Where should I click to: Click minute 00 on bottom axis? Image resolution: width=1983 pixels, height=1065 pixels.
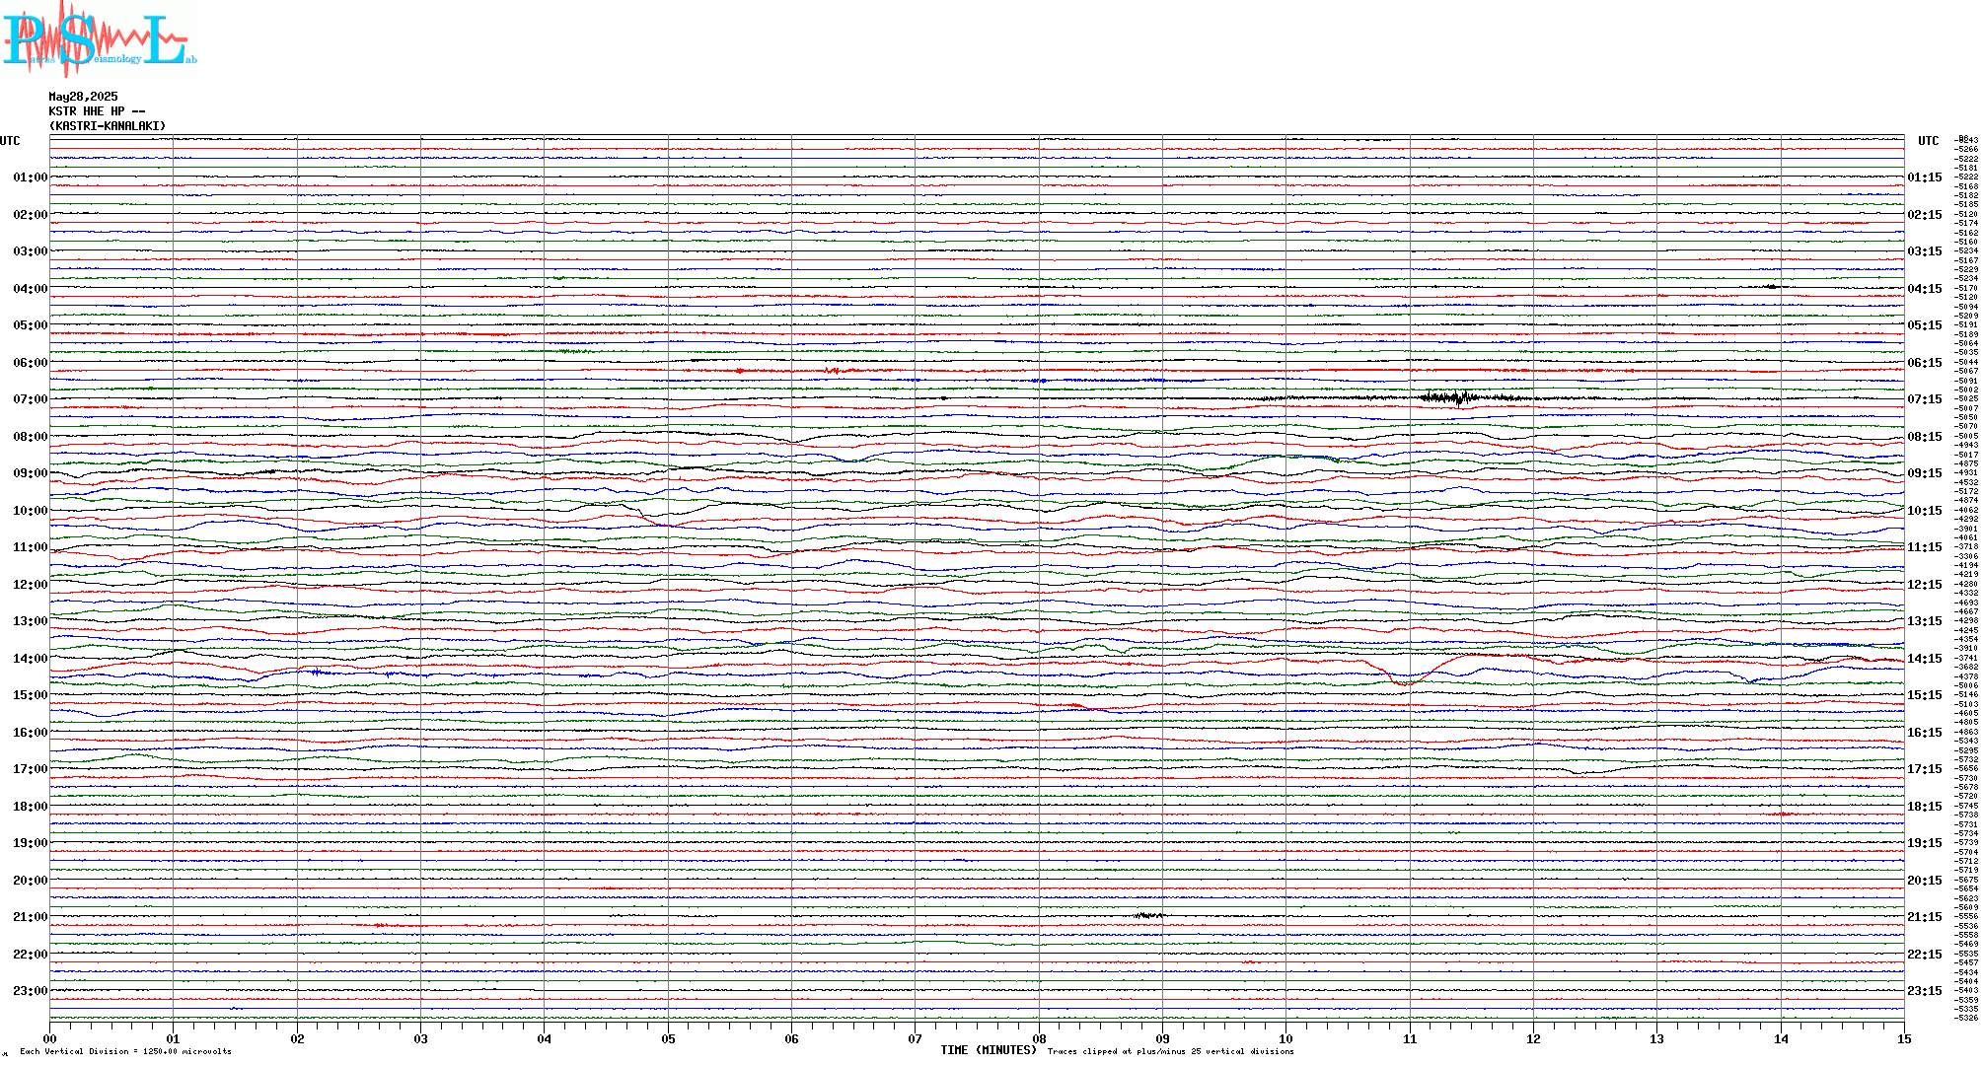pos(49,1038)
